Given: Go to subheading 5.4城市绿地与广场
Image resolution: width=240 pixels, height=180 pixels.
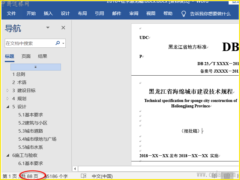Looking at the screenshot, I should [x=37, y=139].
